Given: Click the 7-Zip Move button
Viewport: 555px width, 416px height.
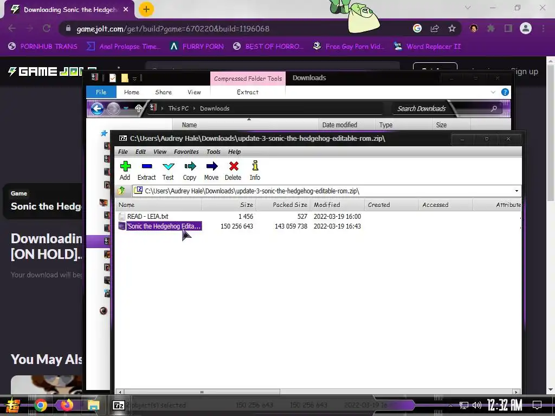Looking at the screenshot, I should 211,171.
